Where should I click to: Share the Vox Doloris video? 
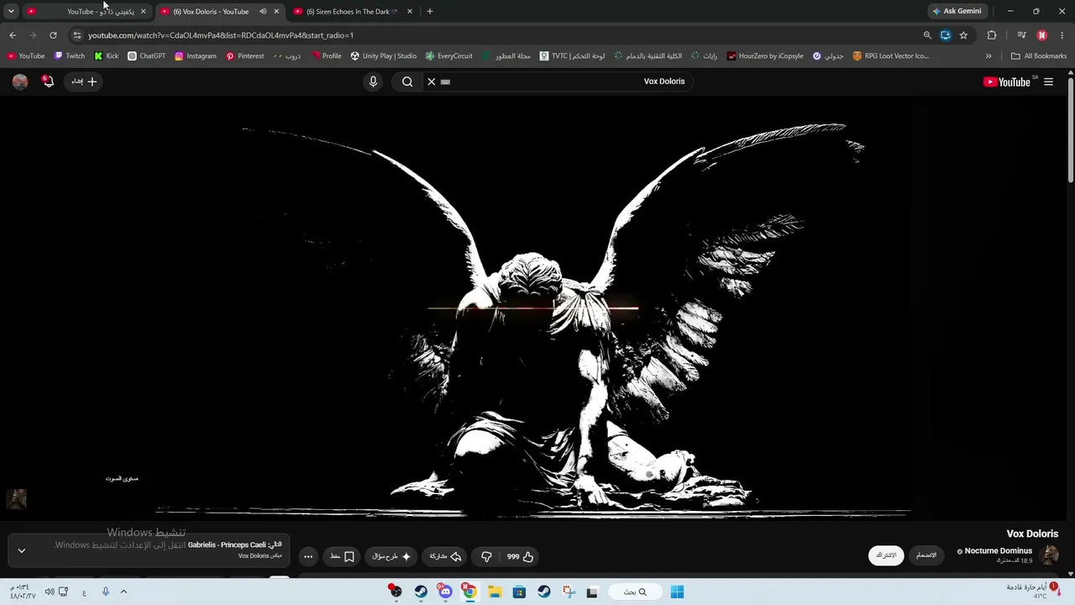click(446, 556)
